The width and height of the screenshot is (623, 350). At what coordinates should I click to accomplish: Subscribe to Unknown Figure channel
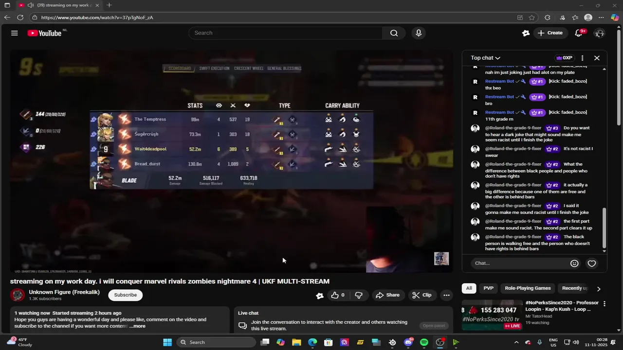125,295
